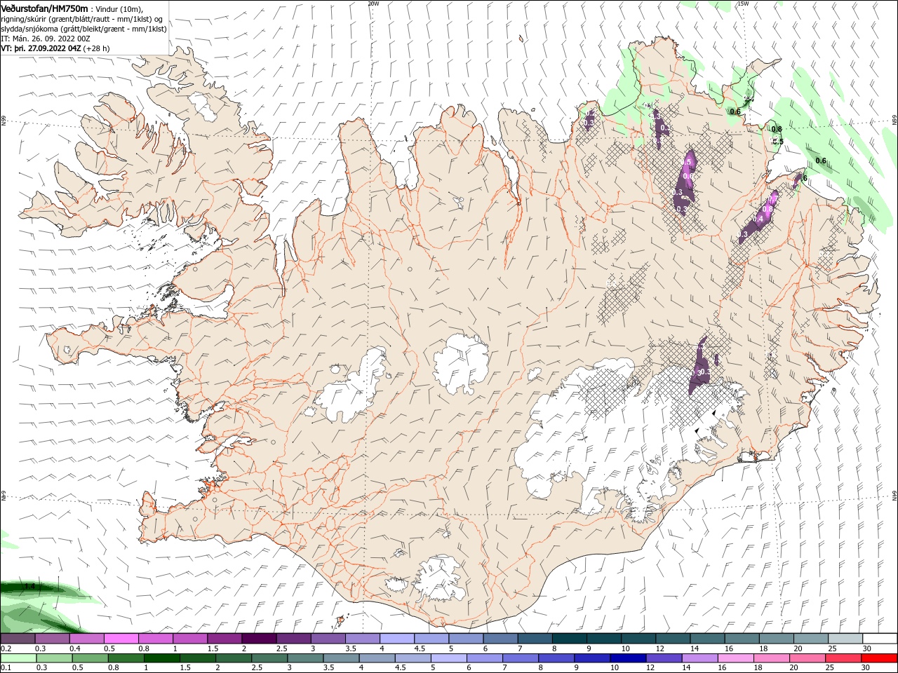The height and width of the screenshot is (673, 898).
Task: Select the grey-green 3 swatch in the rain legend
Action: [304, 658]
